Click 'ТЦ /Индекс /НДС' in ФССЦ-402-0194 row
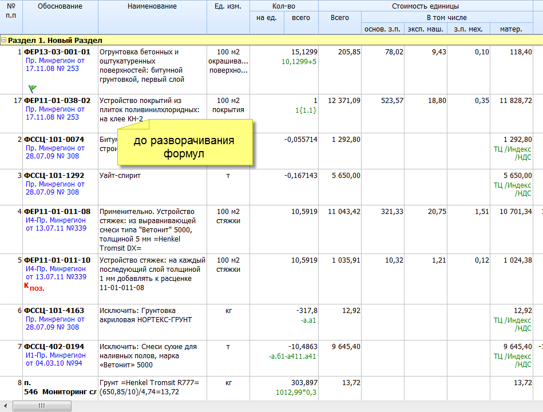Viewport: 543px width, 412px height. pyautogui.click(x=513, y=360)
